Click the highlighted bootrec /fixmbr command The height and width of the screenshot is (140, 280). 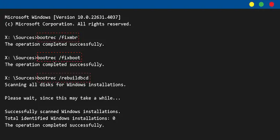(x=58, y=38)
